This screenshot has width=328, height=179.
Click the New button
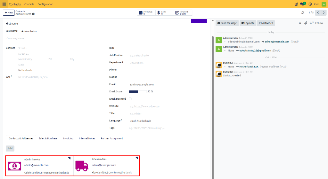(9, 13)
